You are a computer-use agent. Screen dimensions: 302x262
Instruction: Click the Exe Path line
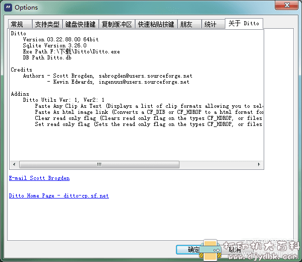click(x=71, y=51)
